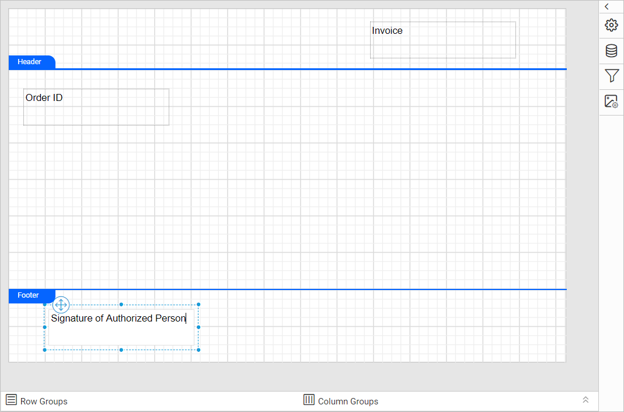Open the Image Manager panel
624x412 pixels.
point(611,102)
